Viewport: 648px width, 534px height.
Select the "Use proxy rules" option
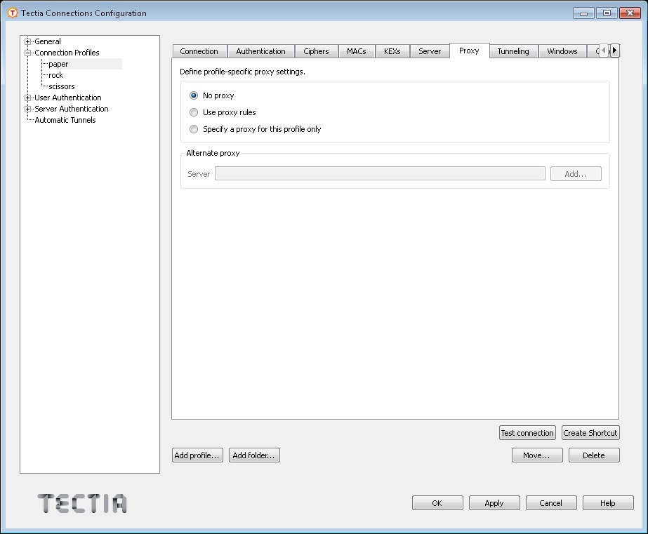click(194, 112)
